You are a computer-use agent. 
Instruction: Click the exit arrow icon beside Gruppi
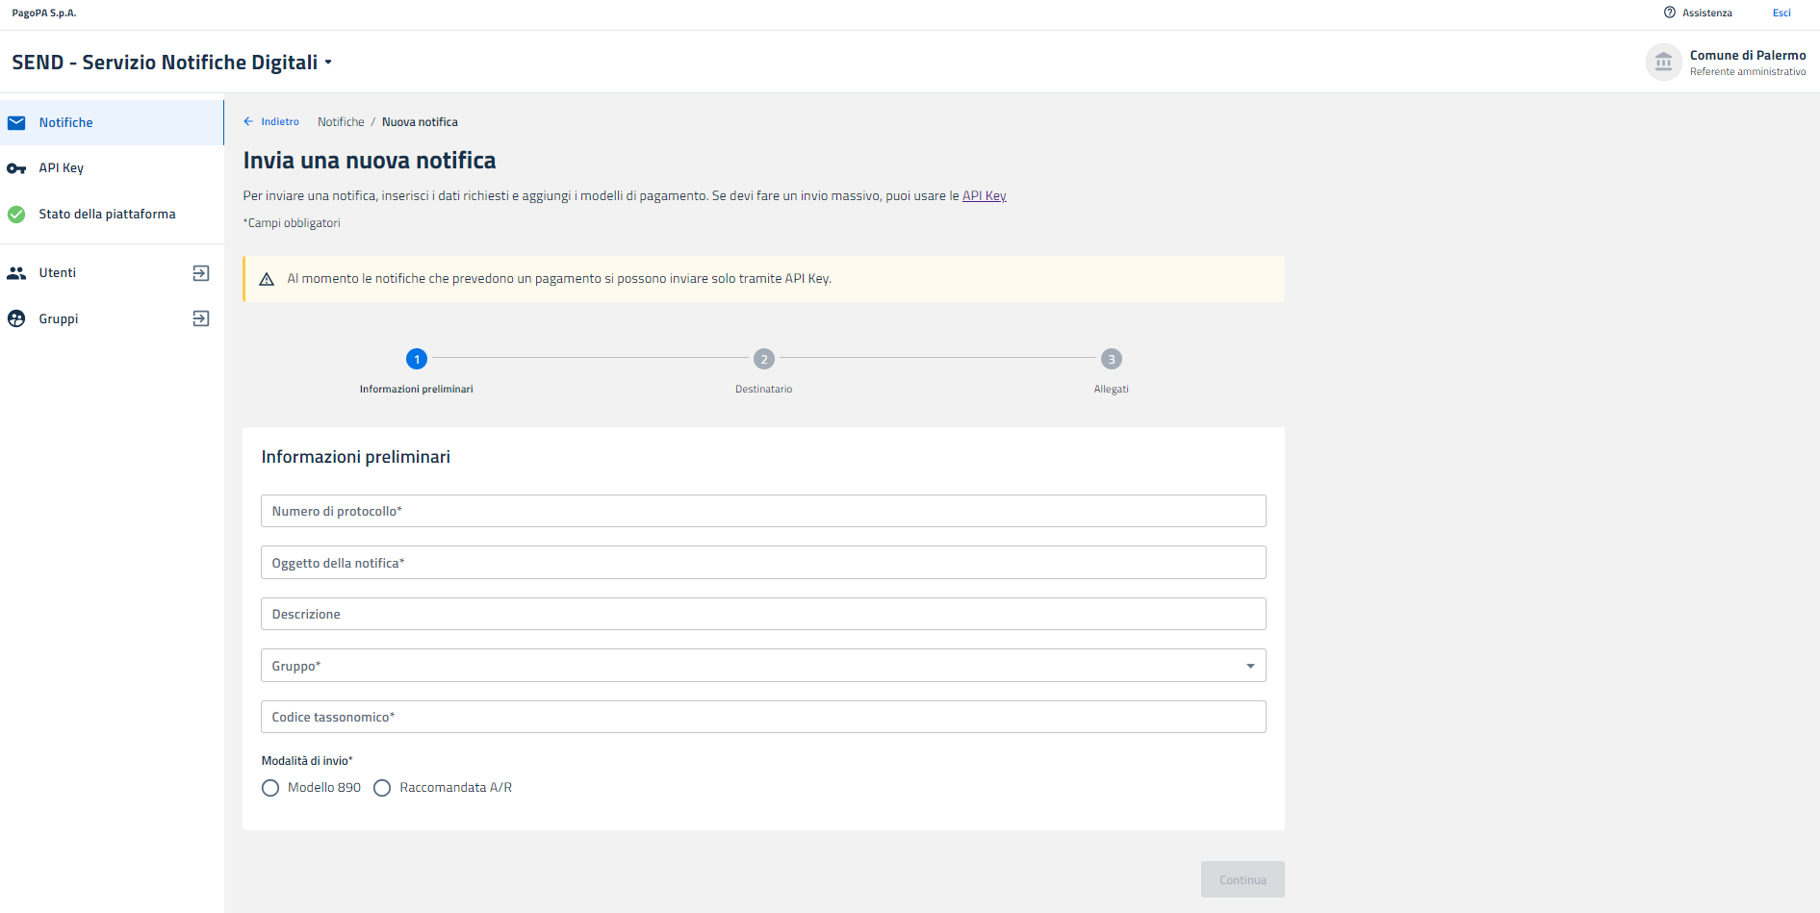(200, 319)
